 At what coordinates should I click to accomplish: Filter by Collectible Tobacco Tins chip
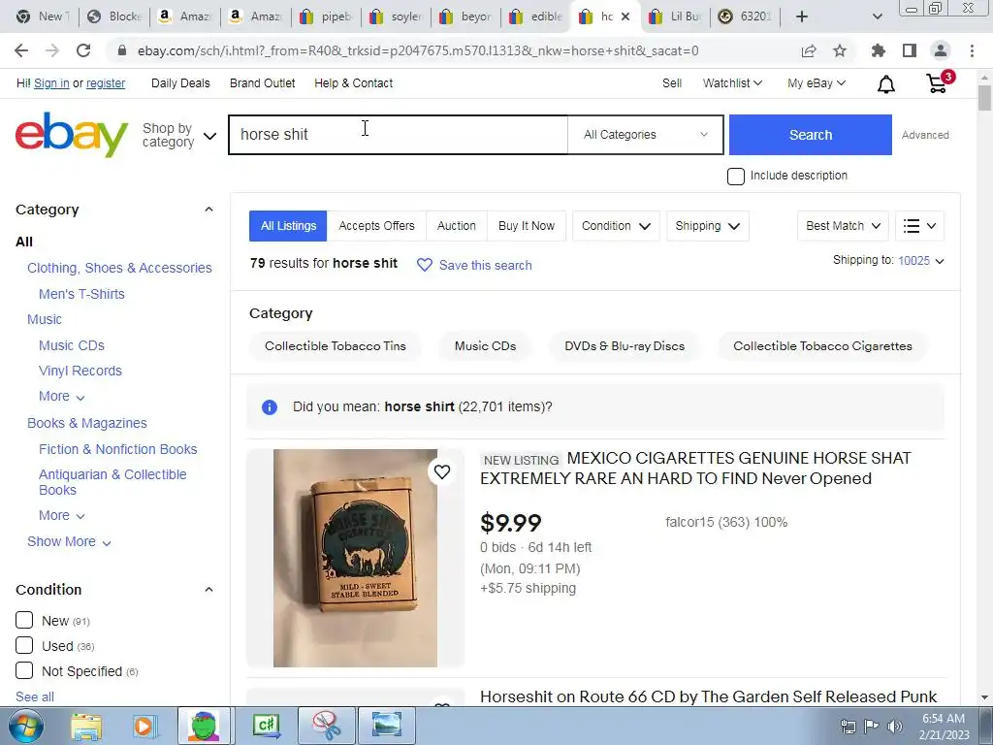tap(335, 346)
